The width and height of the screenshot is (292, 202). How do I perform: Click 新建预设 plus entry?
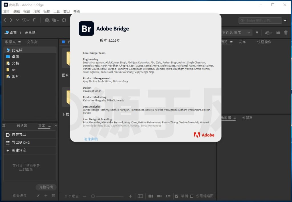coord(30,150)
